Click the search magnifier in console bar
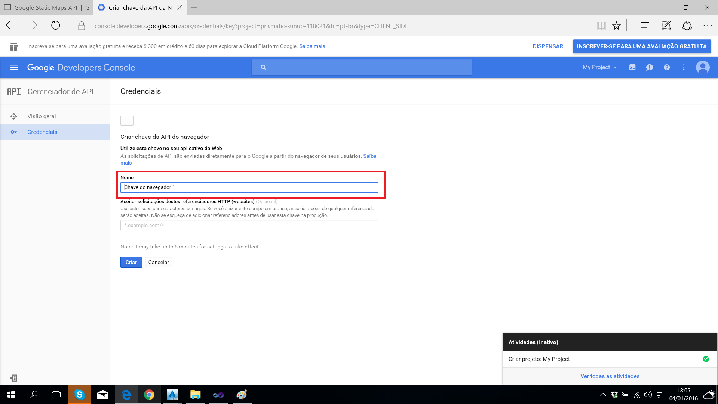 click(x=264, y=67)
